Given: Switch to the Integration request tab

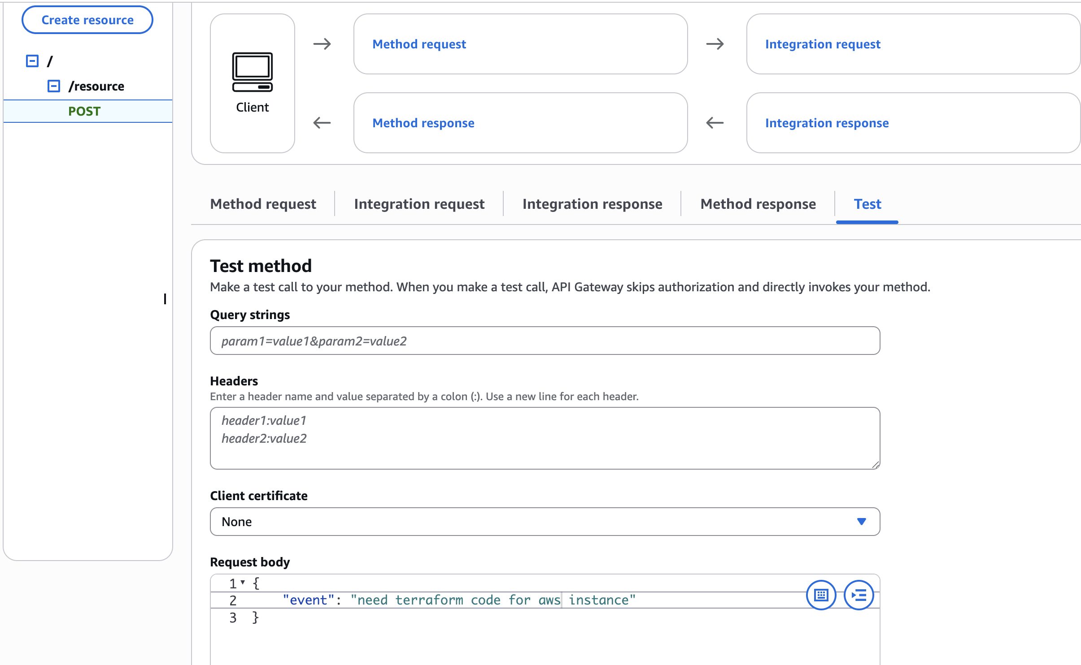Looking at the screenshot, I should coord(419,204).
